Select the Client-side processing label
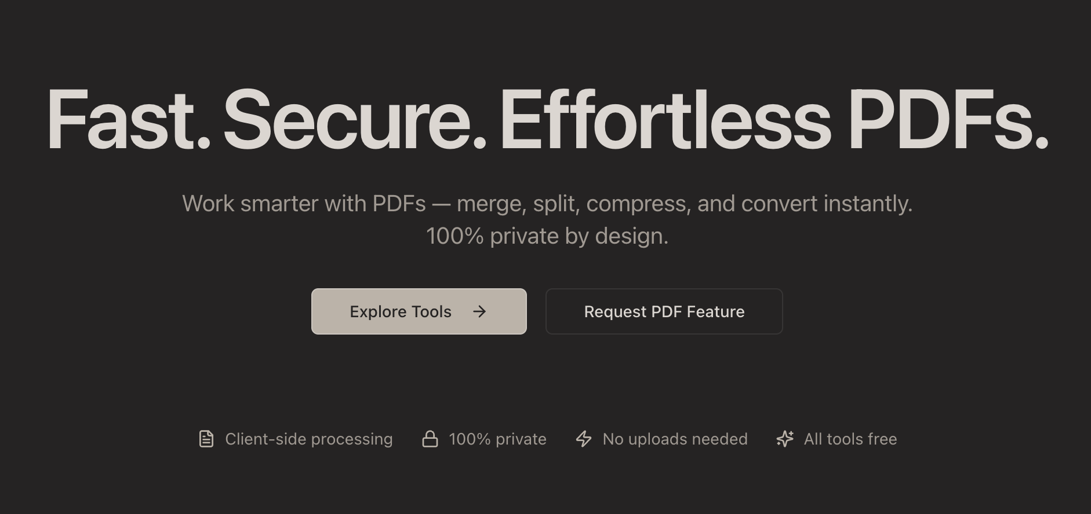The image size is (1091, 514). coord(308,439)
